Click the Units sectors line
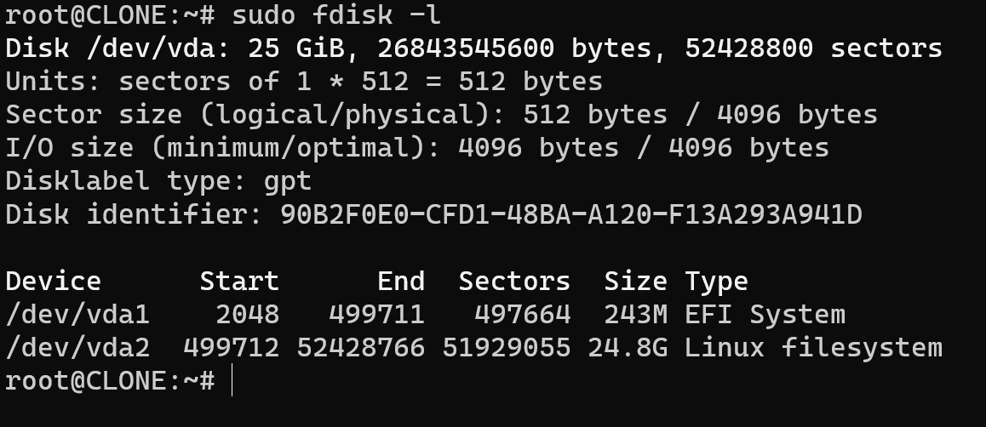This screenshot has width=986, height=427. tap(304, 82)
